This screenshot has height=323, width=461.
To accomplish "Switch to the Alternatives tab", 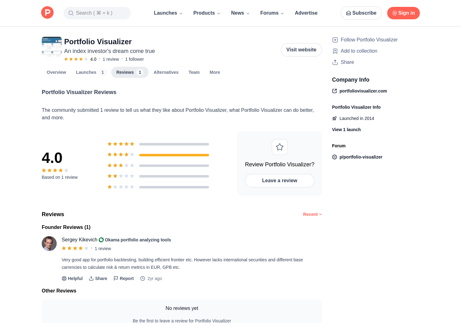I will click(166, 72).
